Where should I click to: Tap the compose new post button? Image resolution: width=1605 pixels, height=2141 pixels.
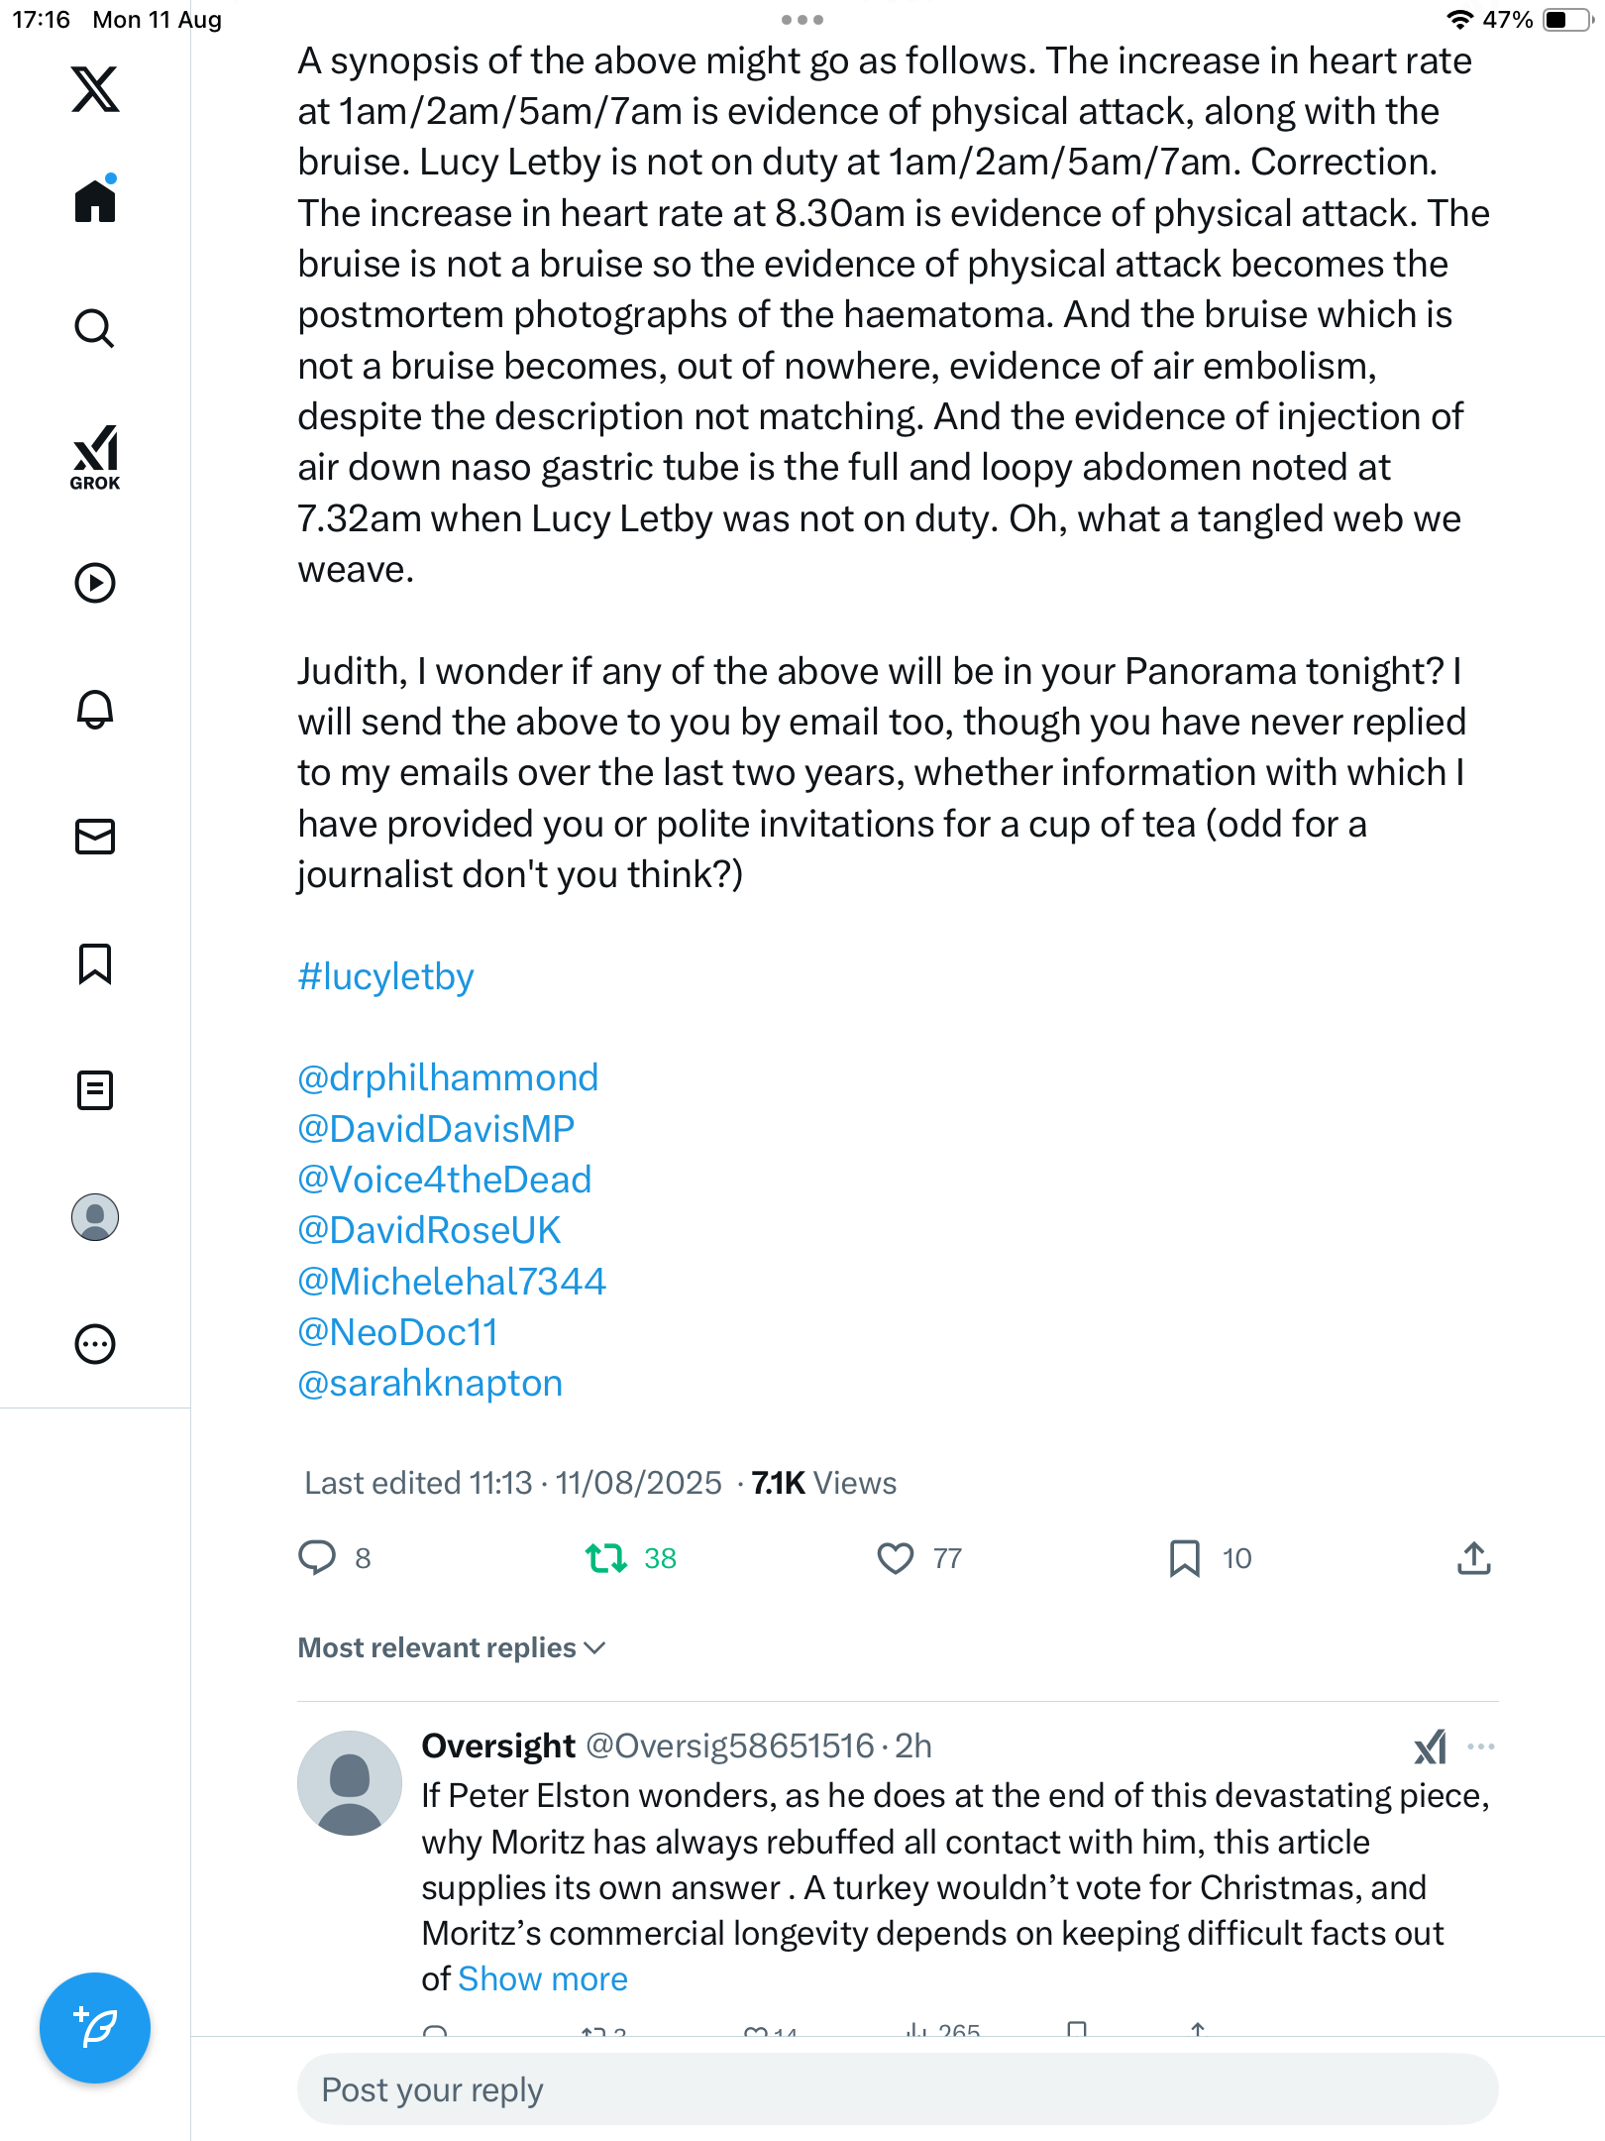[95, 2028]
